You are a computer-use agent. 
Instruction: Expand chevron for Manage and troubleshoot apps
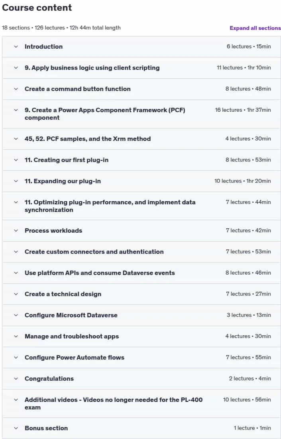tap(16, 336)
